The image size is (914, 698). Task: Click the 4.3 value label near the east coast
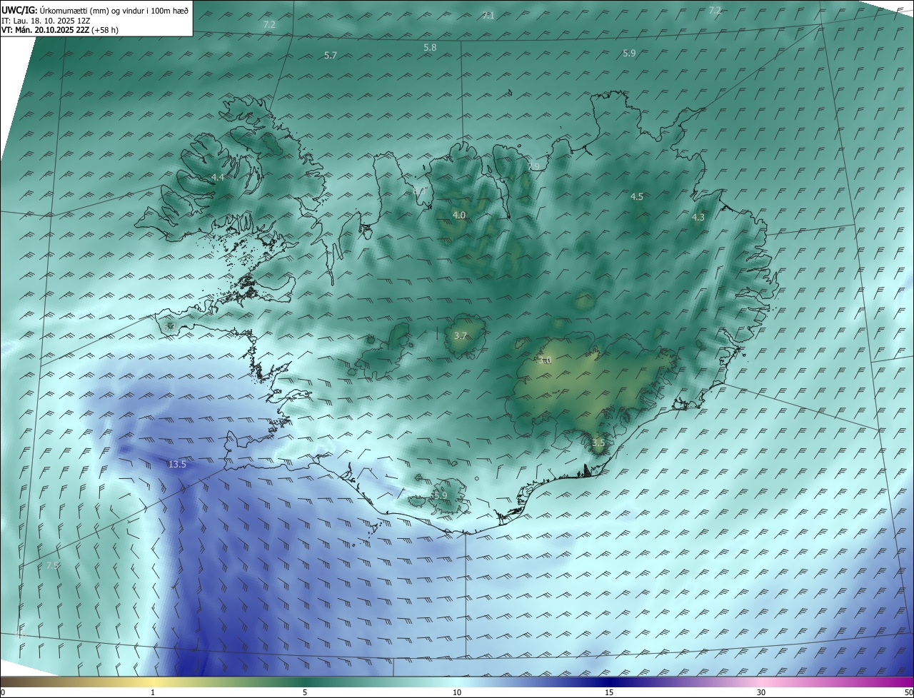pos(698,218)
